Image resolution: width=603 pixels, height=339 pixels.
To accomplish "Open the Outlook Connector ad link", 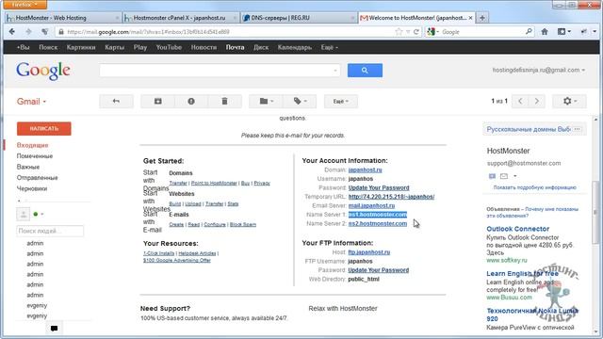I will click(x=517, y=229).
